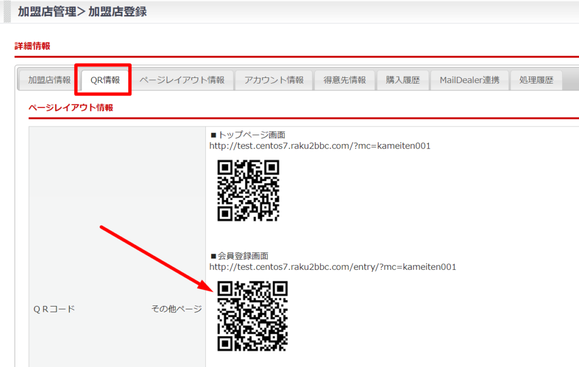Click the 詳細情報 section heading
The image size is (579, 367).
(x=32, y=46)
